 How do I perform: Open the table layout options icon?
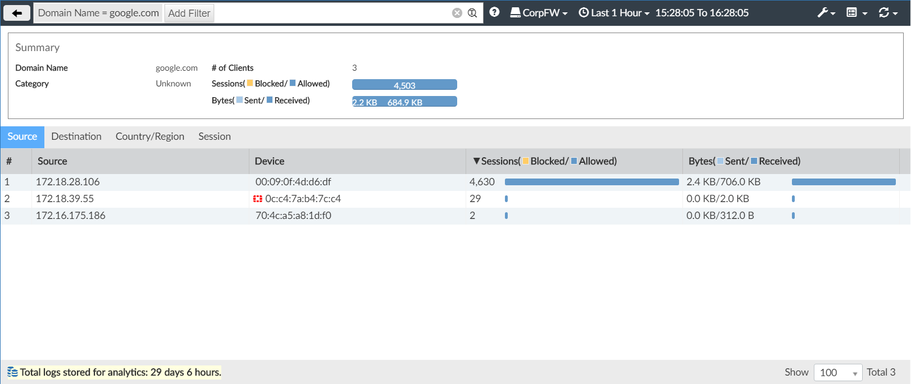point(857,13)
